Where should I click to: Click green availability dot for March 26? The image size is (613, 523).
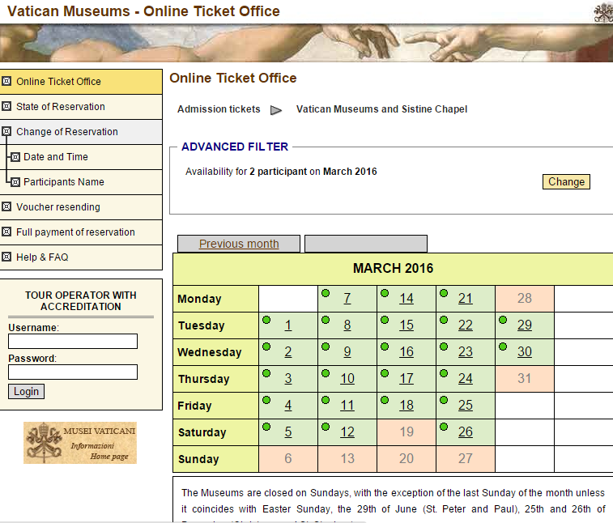pos(444,427)
